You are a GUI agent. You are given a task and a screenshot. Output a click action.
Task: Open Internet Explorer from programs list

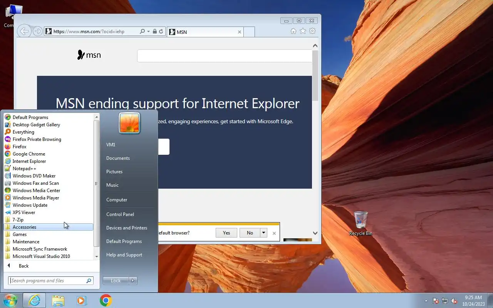click(x=49, y=161)
